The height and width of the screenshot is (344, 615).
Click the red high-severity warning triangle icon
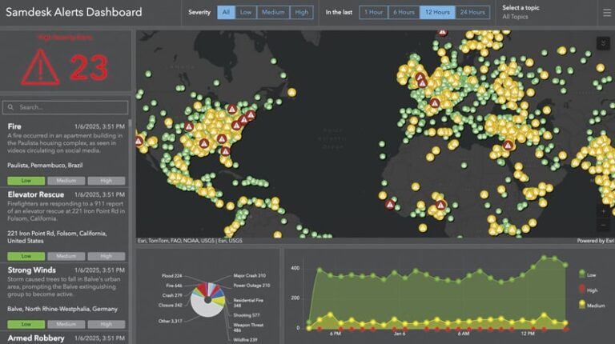tap(40, 67)
